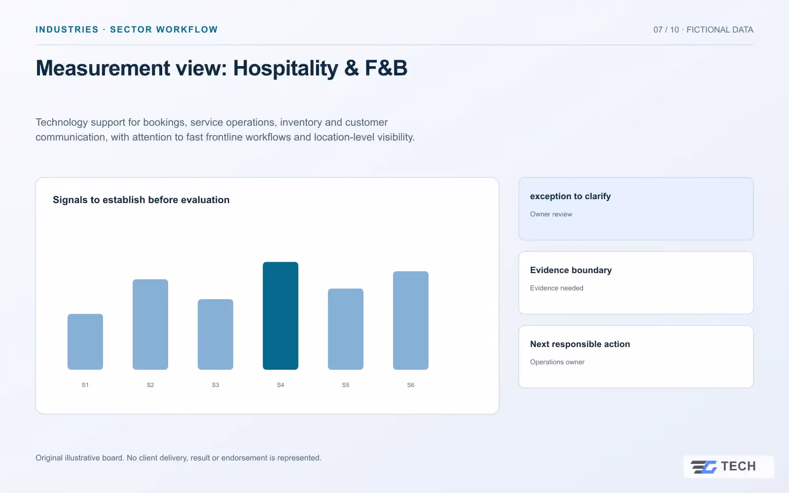Open the 'exception to clarify' card
The height and width of the screenshot is (493, 789).
[636, 209]
